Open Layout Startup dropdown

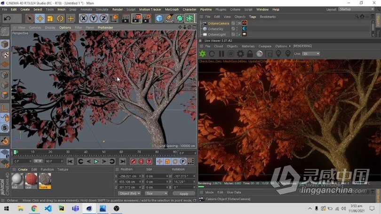(356, 9)
